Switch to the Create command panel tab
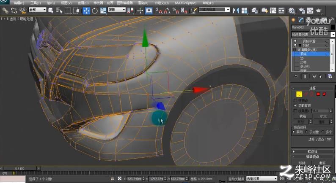This screenshot has height=183, width=336. point(293,20)
